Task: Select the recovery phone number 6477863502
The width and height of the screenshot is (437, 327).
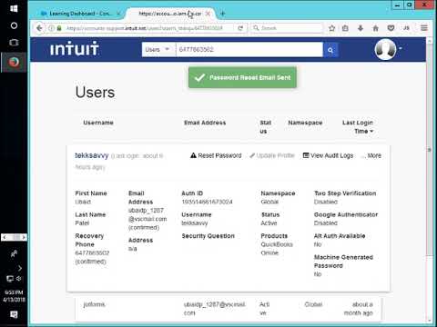Action: click(92, 253)
